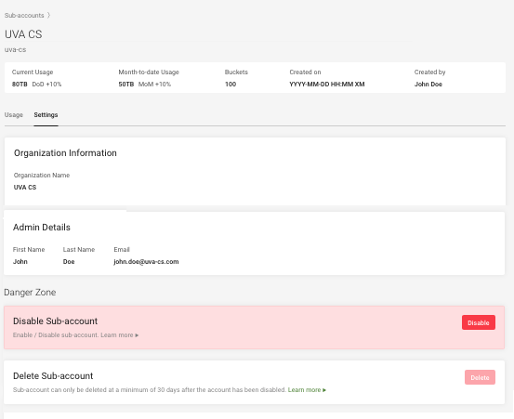The height and width of the screenshot is (419, 514).
Task: Click the Created on label
Action: (305, 72)
